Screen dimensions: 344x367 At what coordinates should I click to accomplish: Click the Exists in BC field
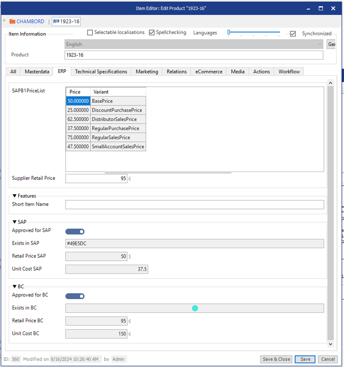click(x=195, y=308)
